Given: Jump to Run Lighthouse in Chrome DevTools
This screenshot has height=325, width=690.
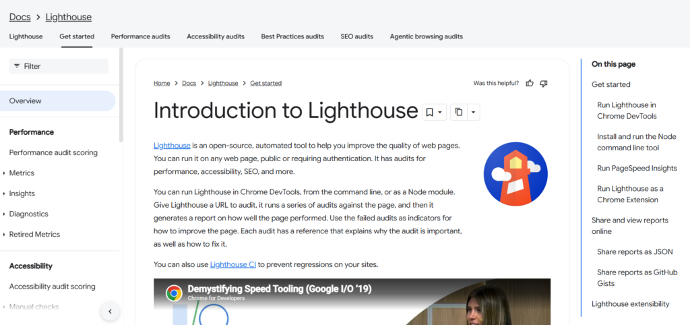Looking at the screenshot, I should click(627, 111).
